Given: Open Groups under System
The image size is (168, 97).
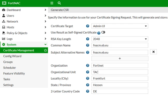Looking at the screenshot, I should [x=8, y=62].
